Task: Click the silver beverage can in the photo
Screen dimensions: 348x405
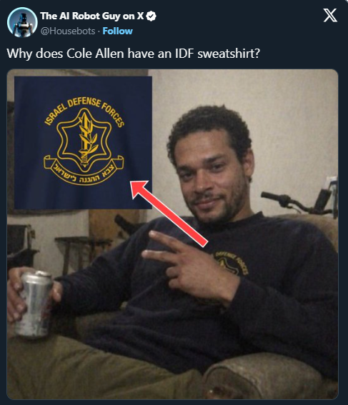Action: [x=34, y=304]
